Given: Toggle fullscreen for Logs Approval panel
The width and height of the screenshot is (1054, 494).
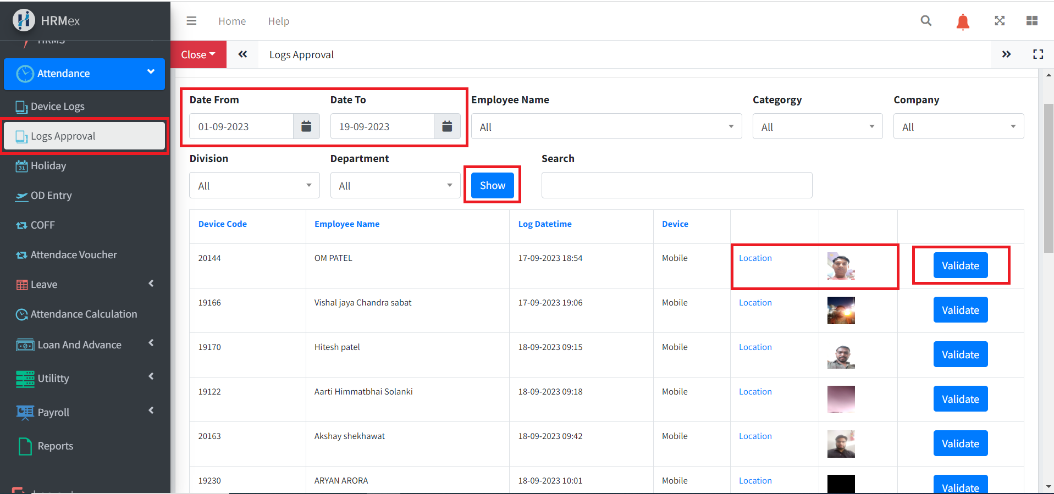Looking at the screenshot, I should coord(1038,54).
